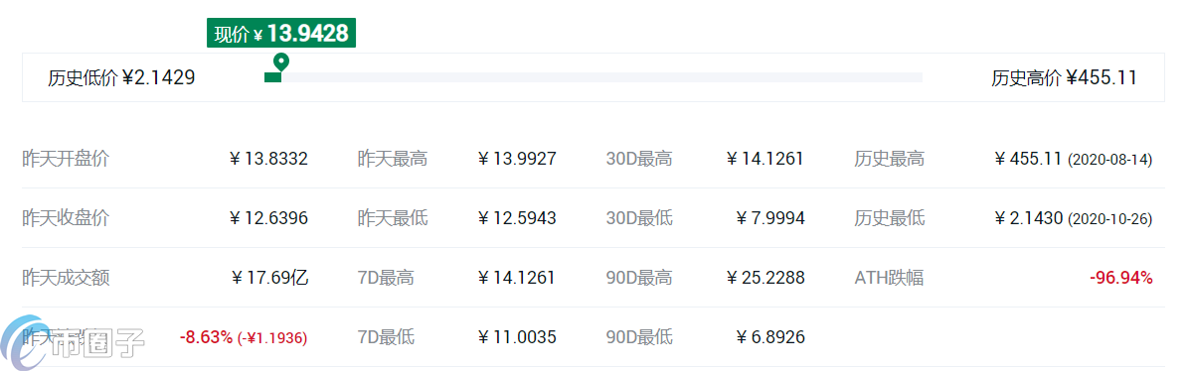
Task: Click the all-time high ¥455.11 (2020-08-14)
Action: tap(1074, 159)
